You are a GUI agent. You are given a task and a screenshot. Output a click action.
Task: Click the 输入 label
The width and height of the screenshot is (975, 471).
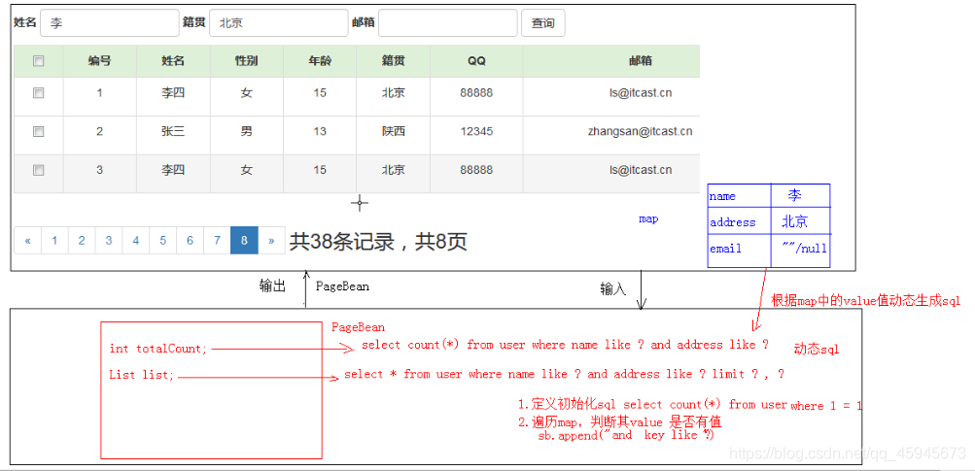tap(613, 289)
